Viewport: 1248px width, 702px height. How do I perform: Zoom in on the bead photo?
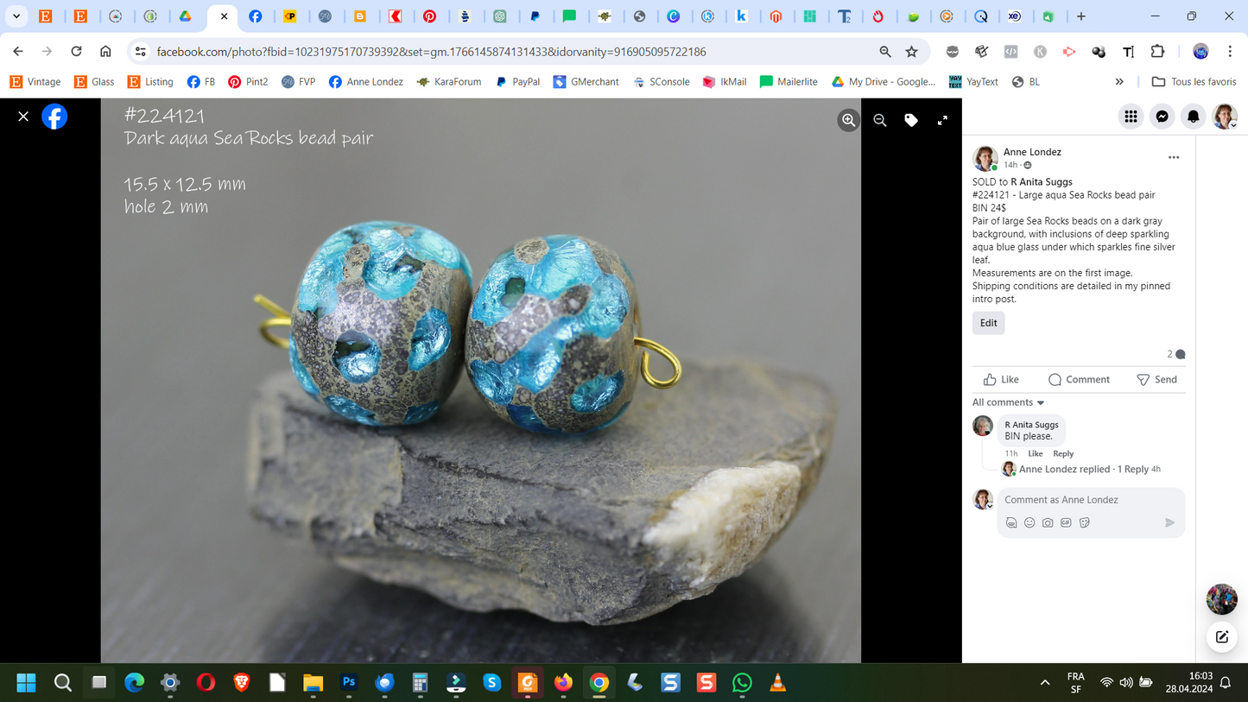point(848,121)
